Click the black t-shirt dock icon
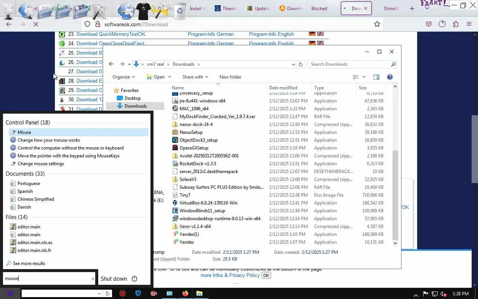This screenshot has width=478, height=299. (x=144, y=12)
